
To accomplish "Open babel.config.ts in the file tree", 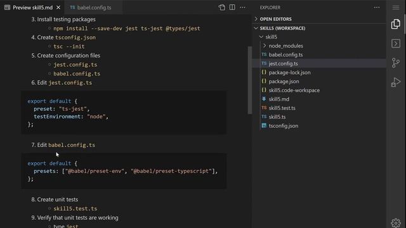I will (x=319, y=55).
